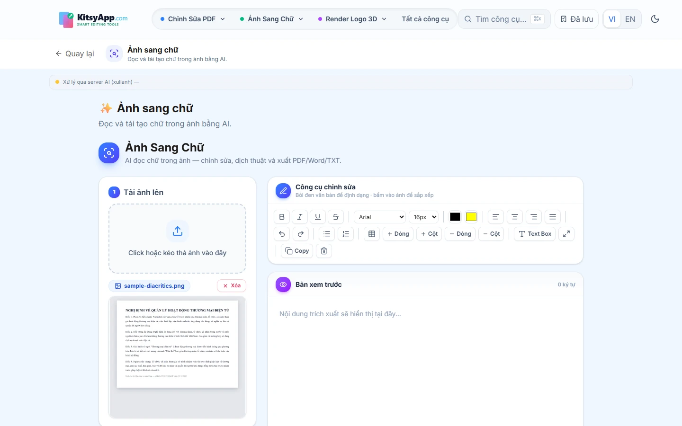This screenshot has height=426, width=682.
Task: Apply strikethrough formatting
Action: coord(336,217)
